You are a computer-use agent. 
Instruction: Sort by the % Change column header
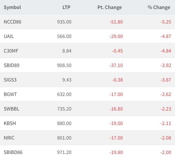coord(159,7)
